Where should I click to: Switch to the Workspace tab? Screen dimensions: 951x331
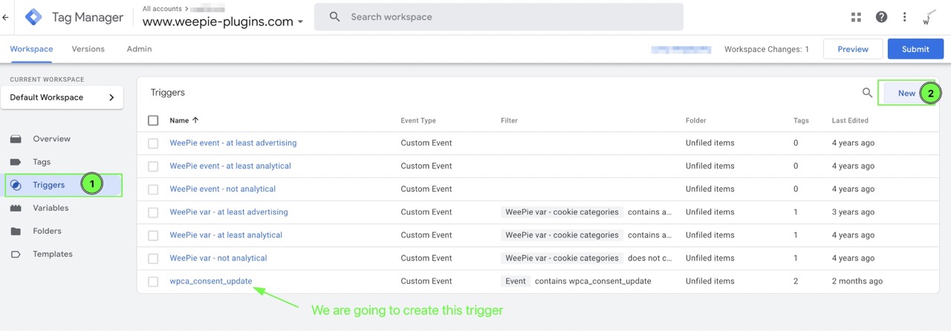pyautogui.click(x=31, y=49)
